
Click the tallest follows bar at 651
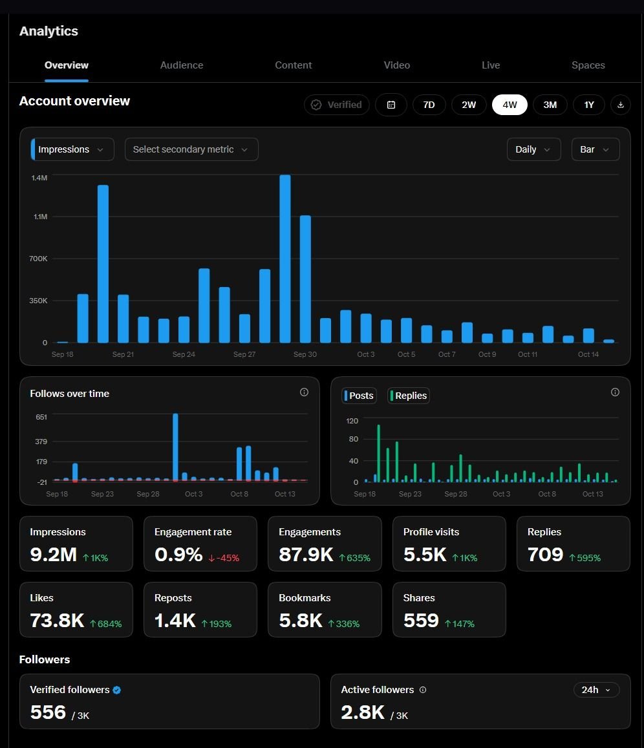176,447
